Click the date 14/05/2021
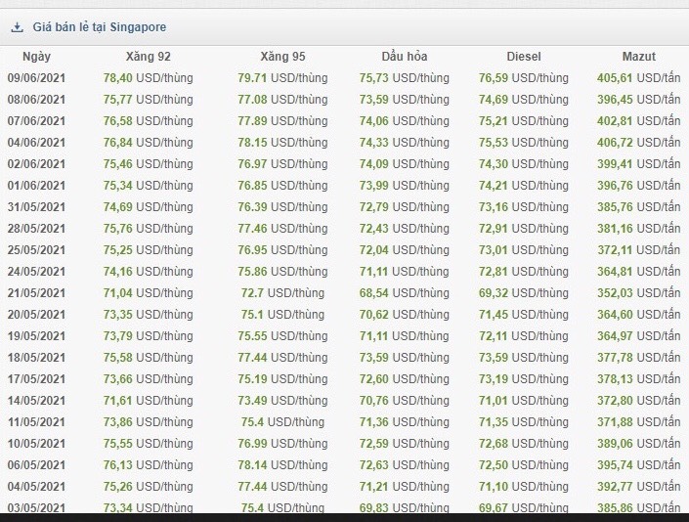Image resolution: width=689 pixels, height=522 pixels. [36, 401]
